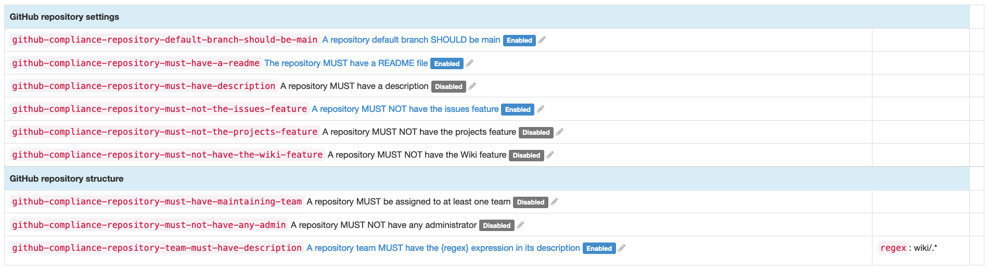This screenshot has width=988, height=268.
Task: Toggle Enabled badge on issues feature rule
Action: [518, 109]
